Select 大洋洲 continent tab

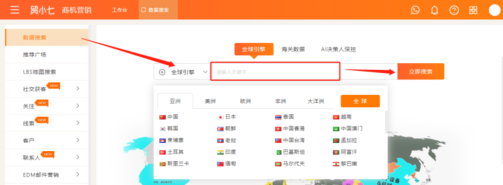(316, 101)
